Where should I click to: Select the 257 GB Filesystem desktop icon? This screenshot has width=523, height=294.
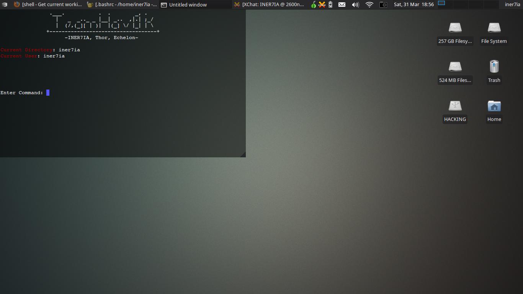click(455, 34)
